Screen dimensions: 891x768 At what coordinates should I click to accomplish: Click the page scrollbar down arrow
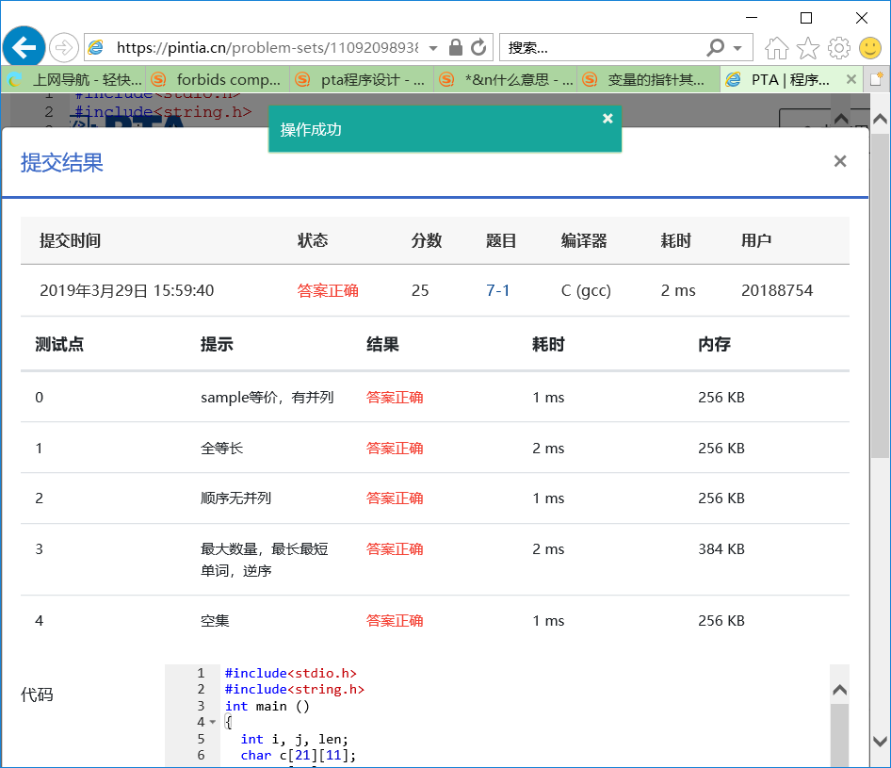click(880, 741)
